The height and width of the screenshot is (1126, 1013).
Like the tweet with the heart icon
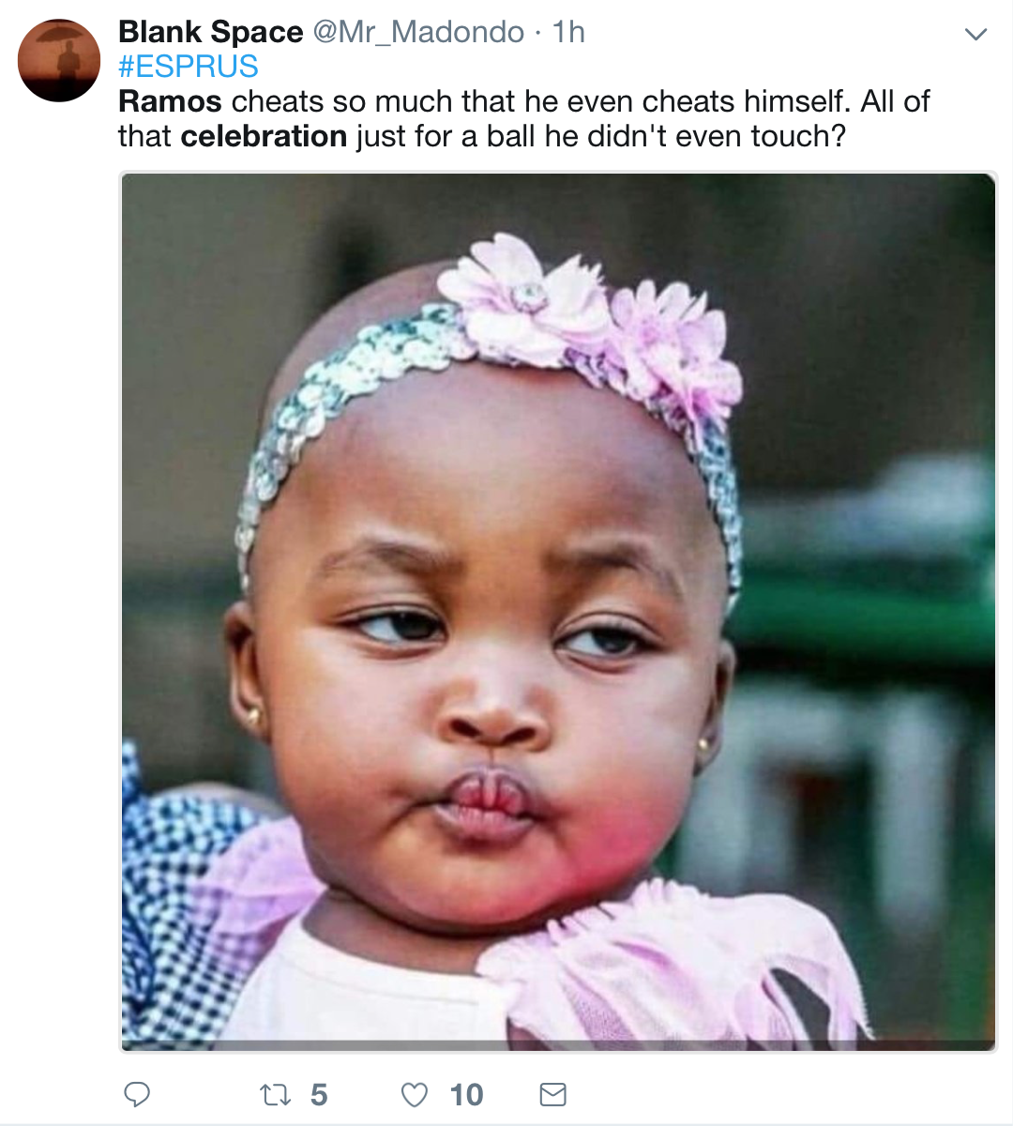pos(414,1094)
